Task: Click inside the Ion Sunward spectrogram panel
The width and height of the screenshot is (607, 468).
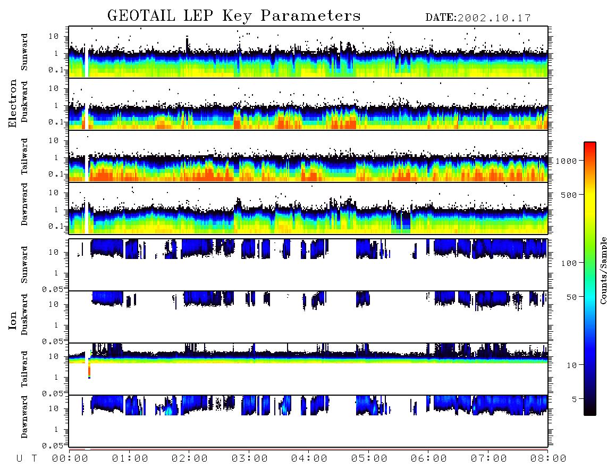Action: [308, 265]
